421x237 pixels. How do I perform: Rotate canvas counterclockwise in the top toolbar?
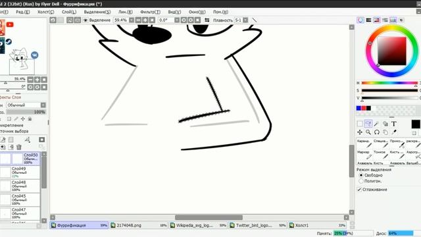point(184,20)
